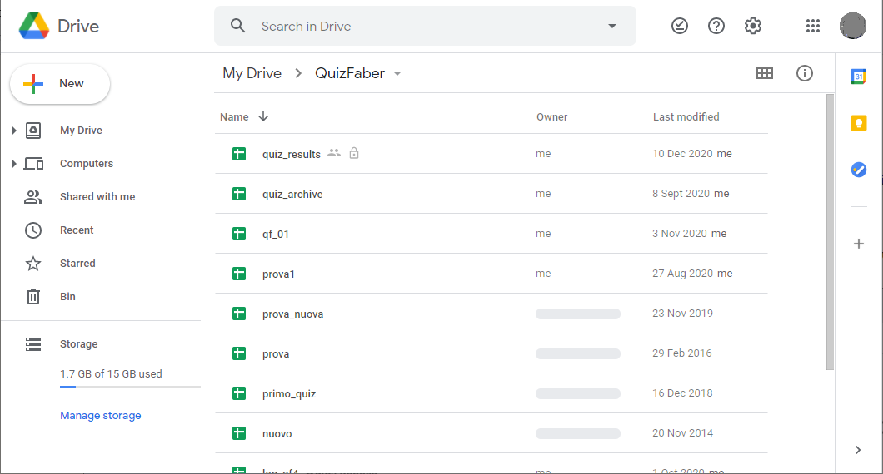Open Settings gear icon

(x=753, y=26)
